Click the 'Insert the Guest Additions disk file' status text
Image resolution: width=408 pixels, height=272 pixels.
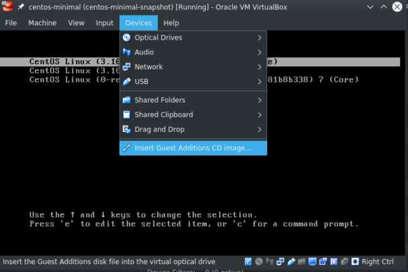[x=109, y=261]
